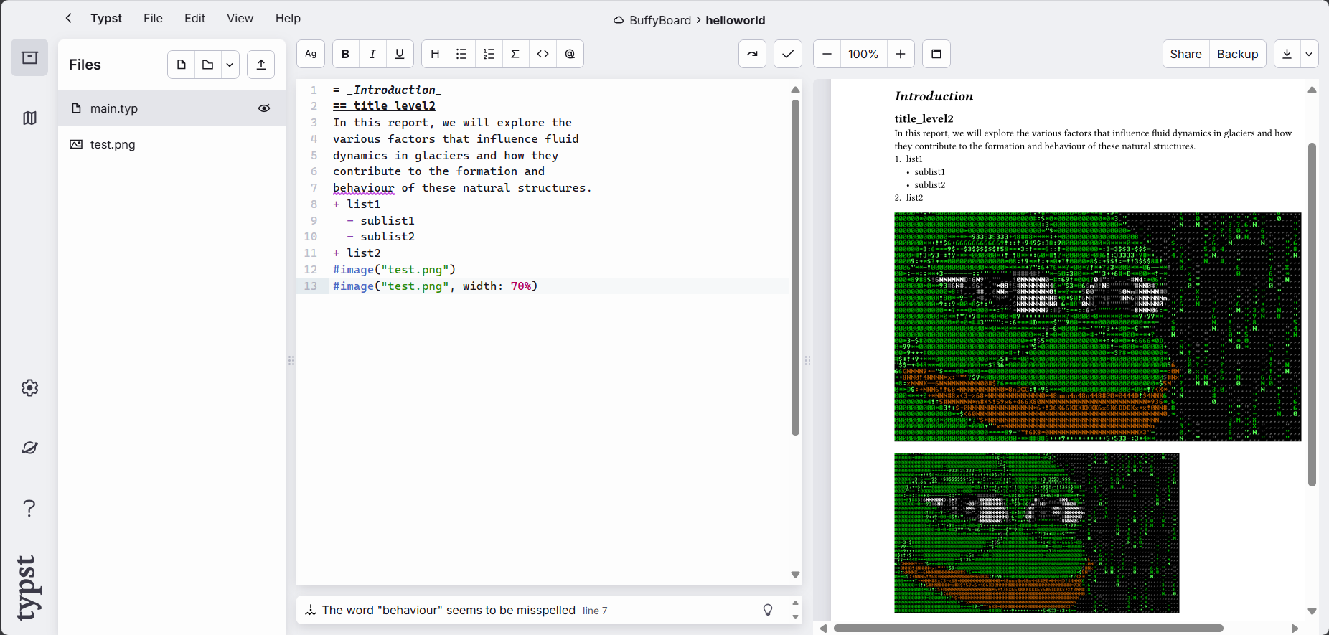
Task: Click the Introduction heading in editor line 1
Action: pos(388,90)
